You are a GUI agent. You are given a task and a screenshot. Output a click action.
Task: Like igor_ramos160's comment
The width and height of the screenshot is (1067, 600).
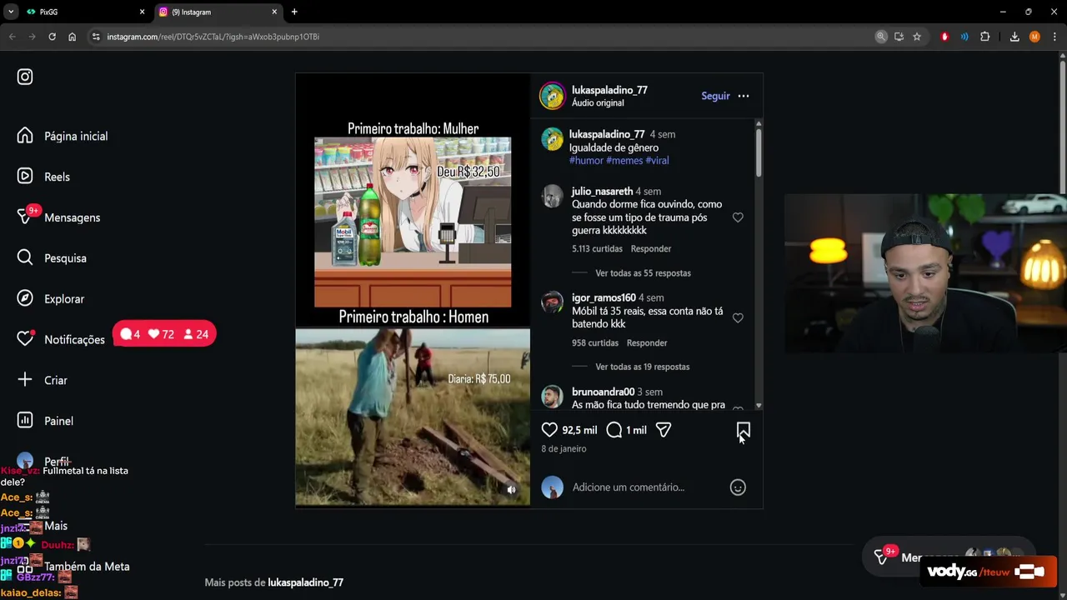[x=738, y=317]
